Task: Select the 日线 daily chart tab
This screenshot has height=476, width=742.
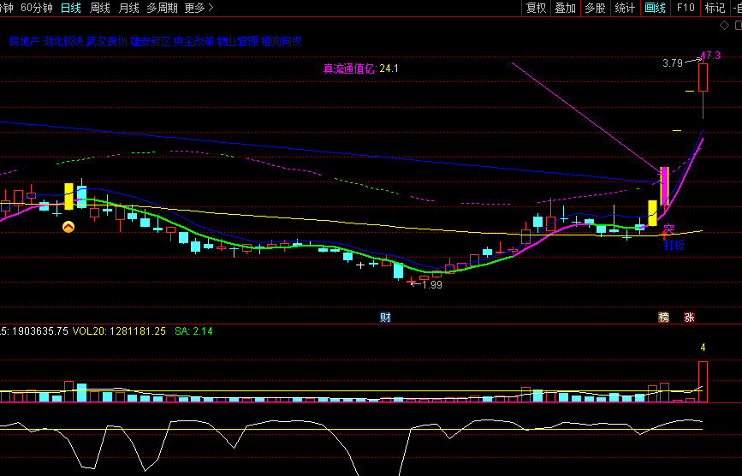Action: click(71, 8)
